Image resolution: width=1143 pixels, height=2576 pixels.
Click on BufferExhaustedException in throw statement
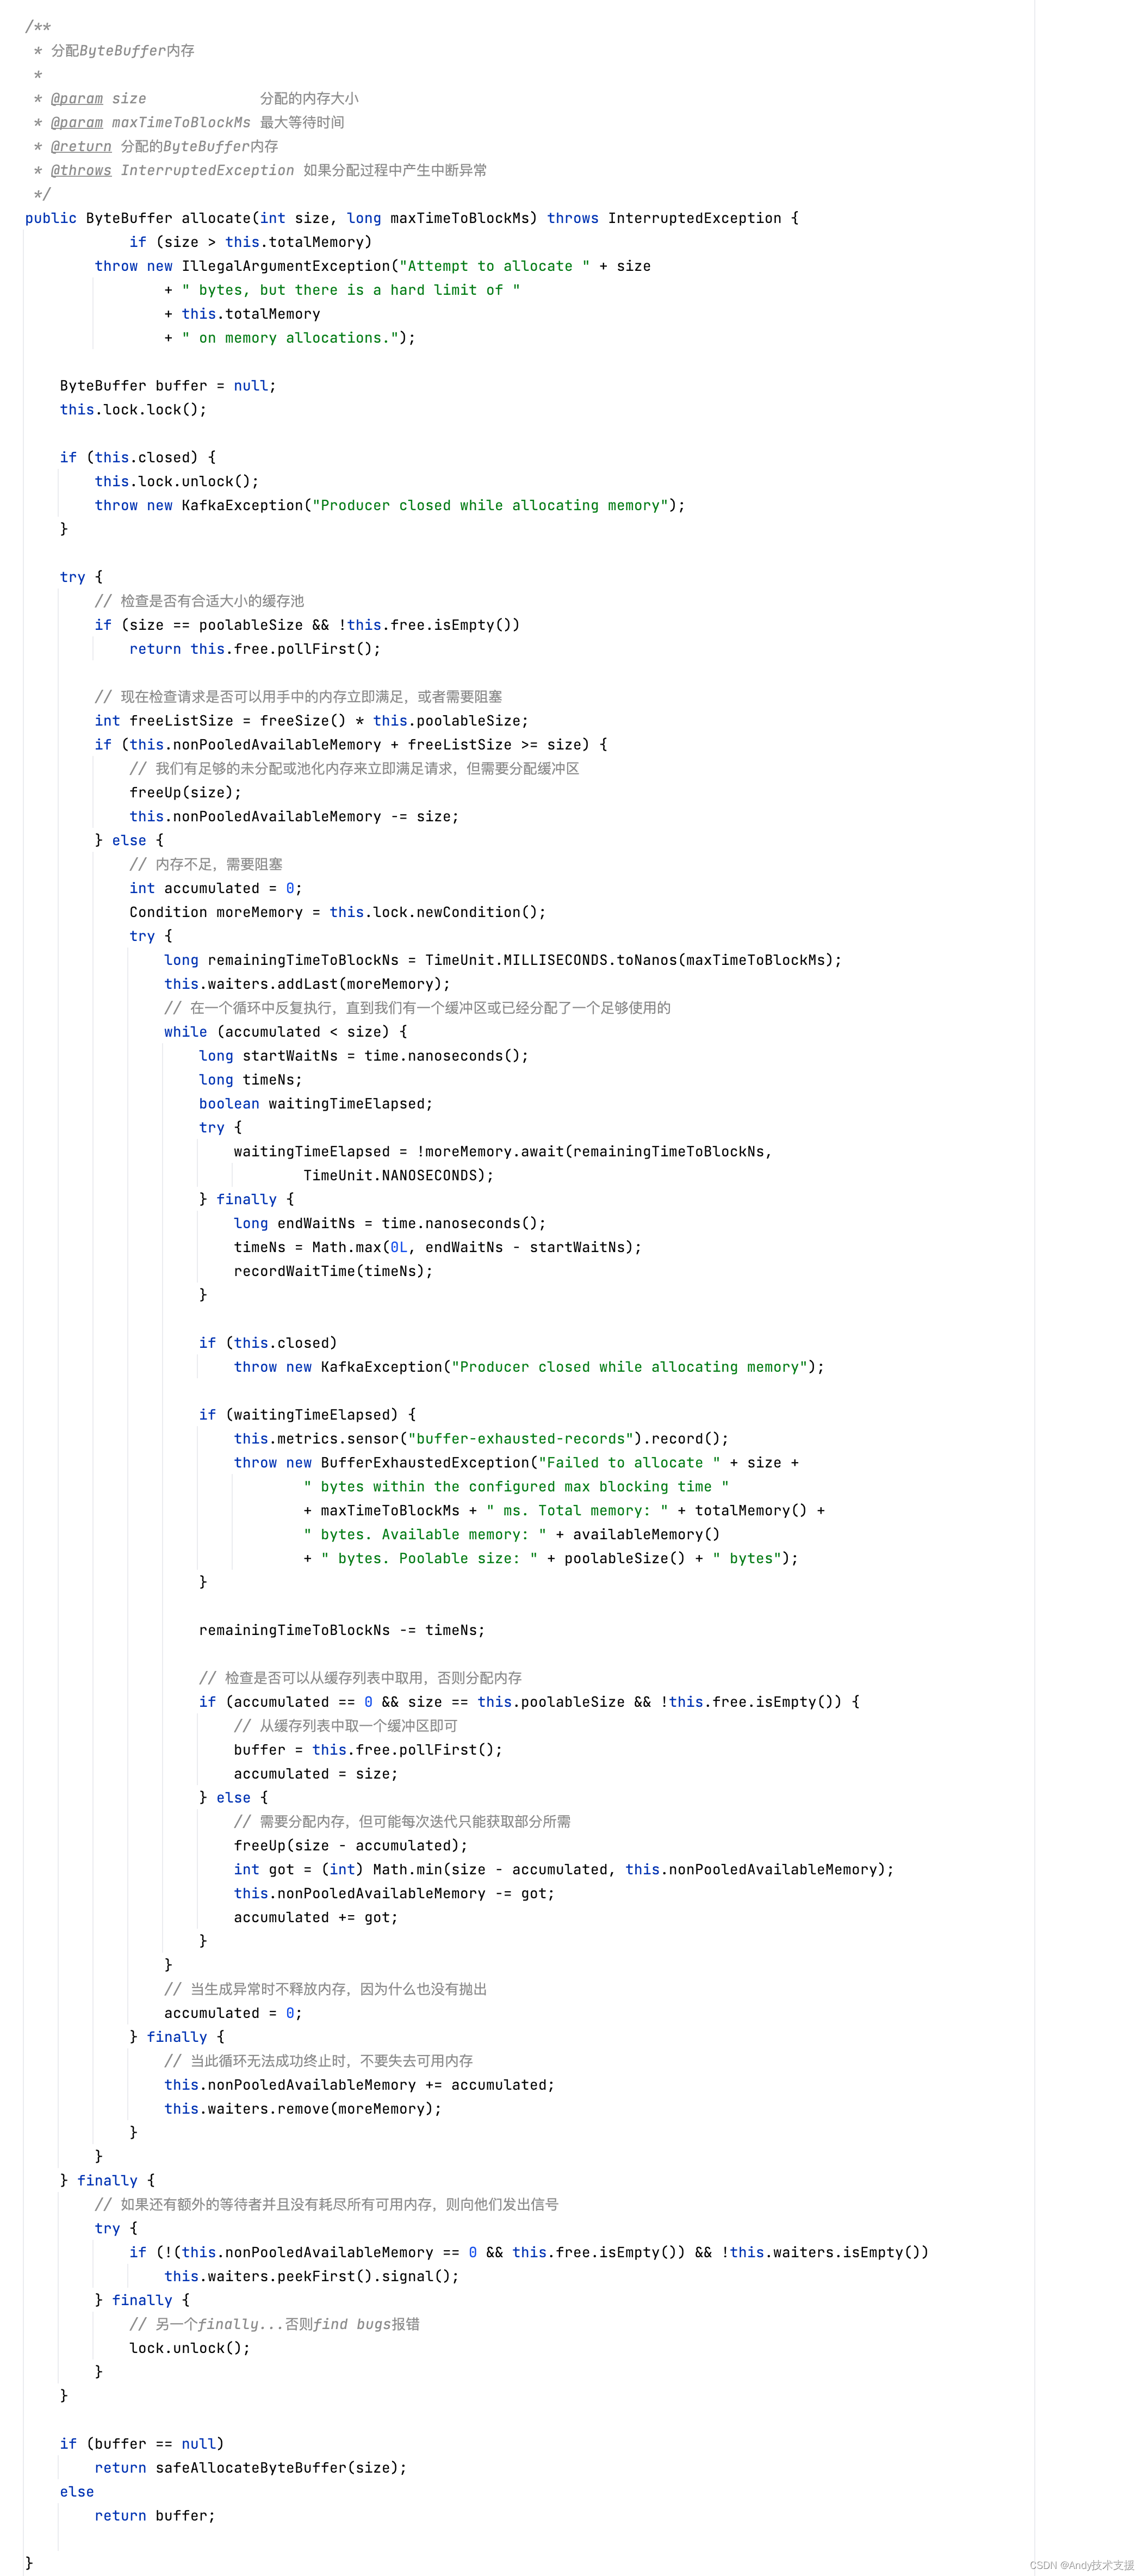pos(424,1463)
